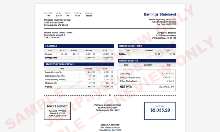Select 1820 Market Street in top header
The image size is (220, 132).
coord(54,23)
